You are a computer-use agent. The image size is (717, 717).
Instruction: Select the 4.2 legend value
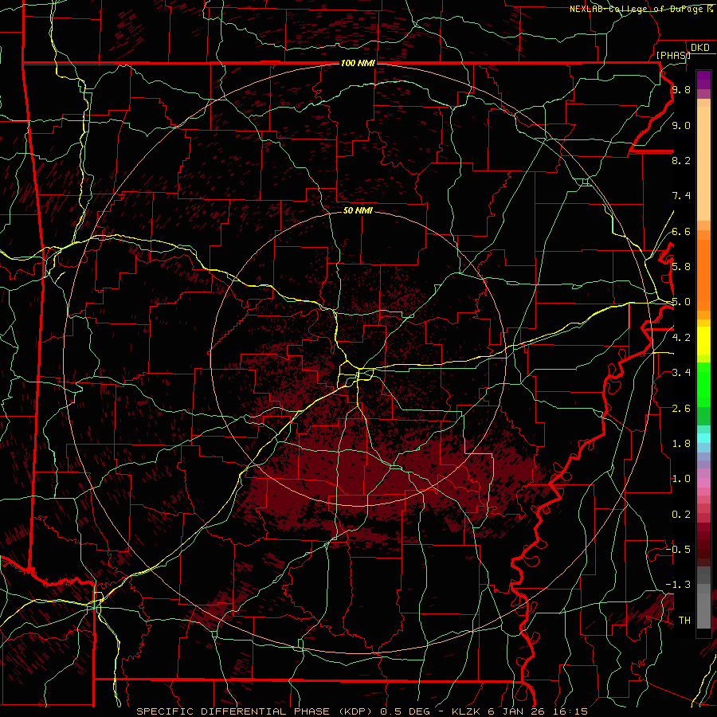pos(681,338)
